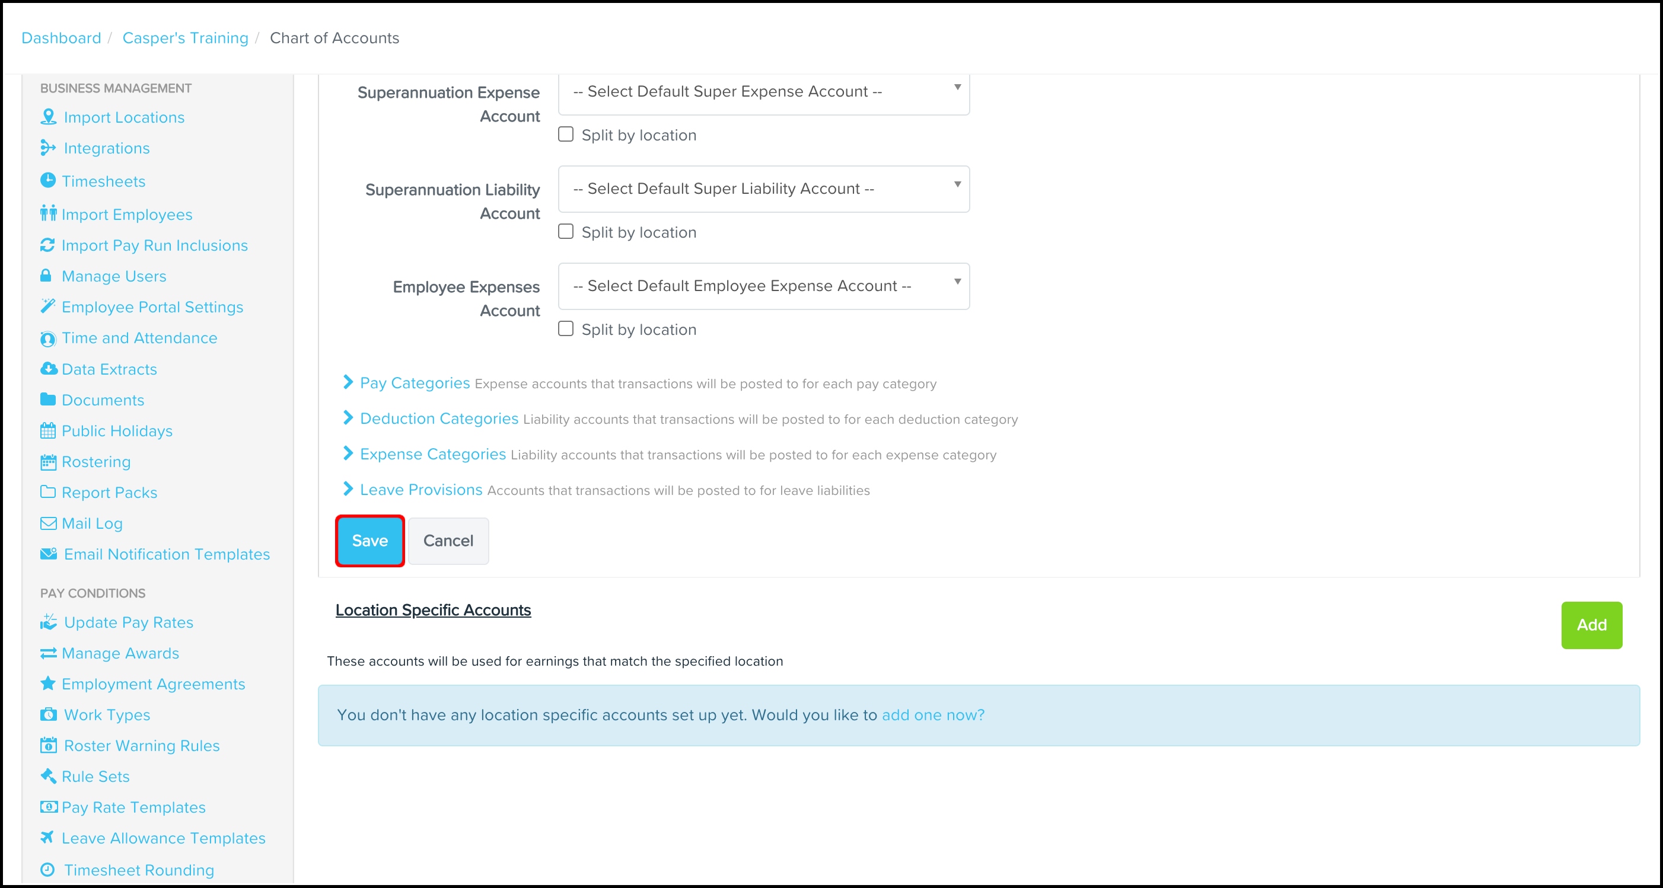Tick Split by location under Superannuation Liability
The image size is (1663, 888).
tap(566, 232)
